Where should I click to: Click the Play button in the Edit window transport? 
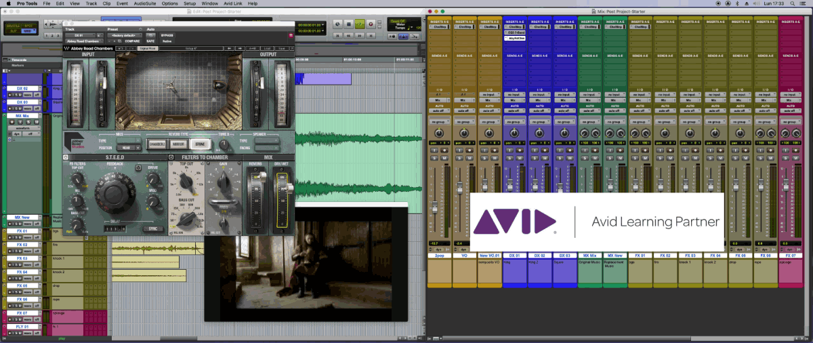coord(359,24)
